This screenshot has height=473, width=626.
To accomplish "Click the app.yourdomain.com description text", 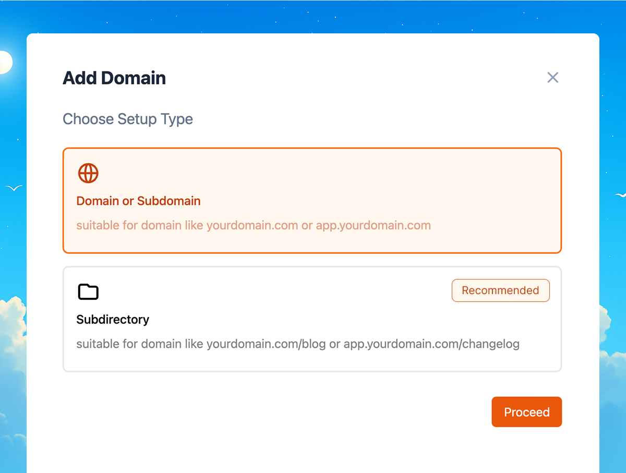I will tap(372, 225).
